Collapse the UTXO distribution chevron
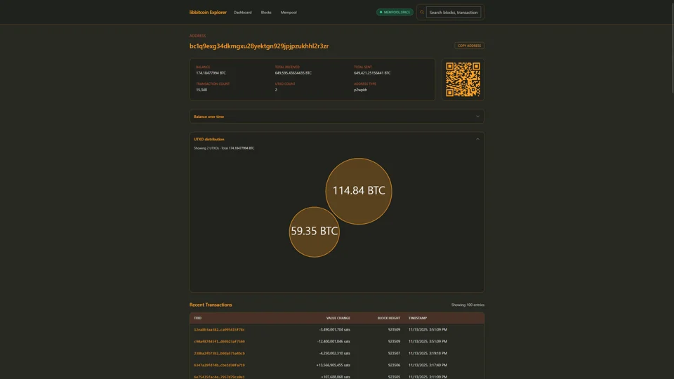This screenshot has width=674, height=379. click(477, 139)
